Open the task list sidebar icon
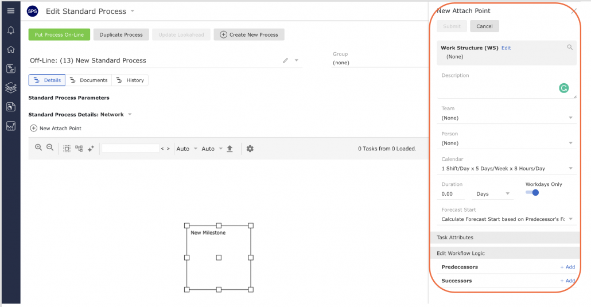The height and width of the screenshot is (307, 591). click(x=11, y=69)
